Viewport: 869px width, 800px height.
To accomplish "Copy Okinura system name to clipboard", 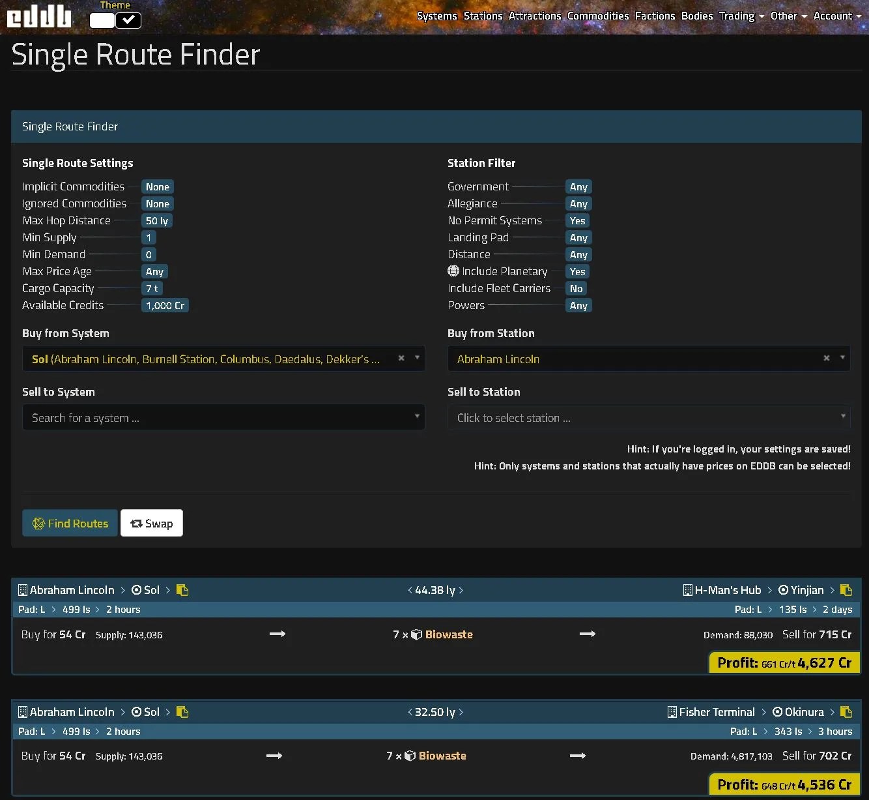I will [846, 712].
